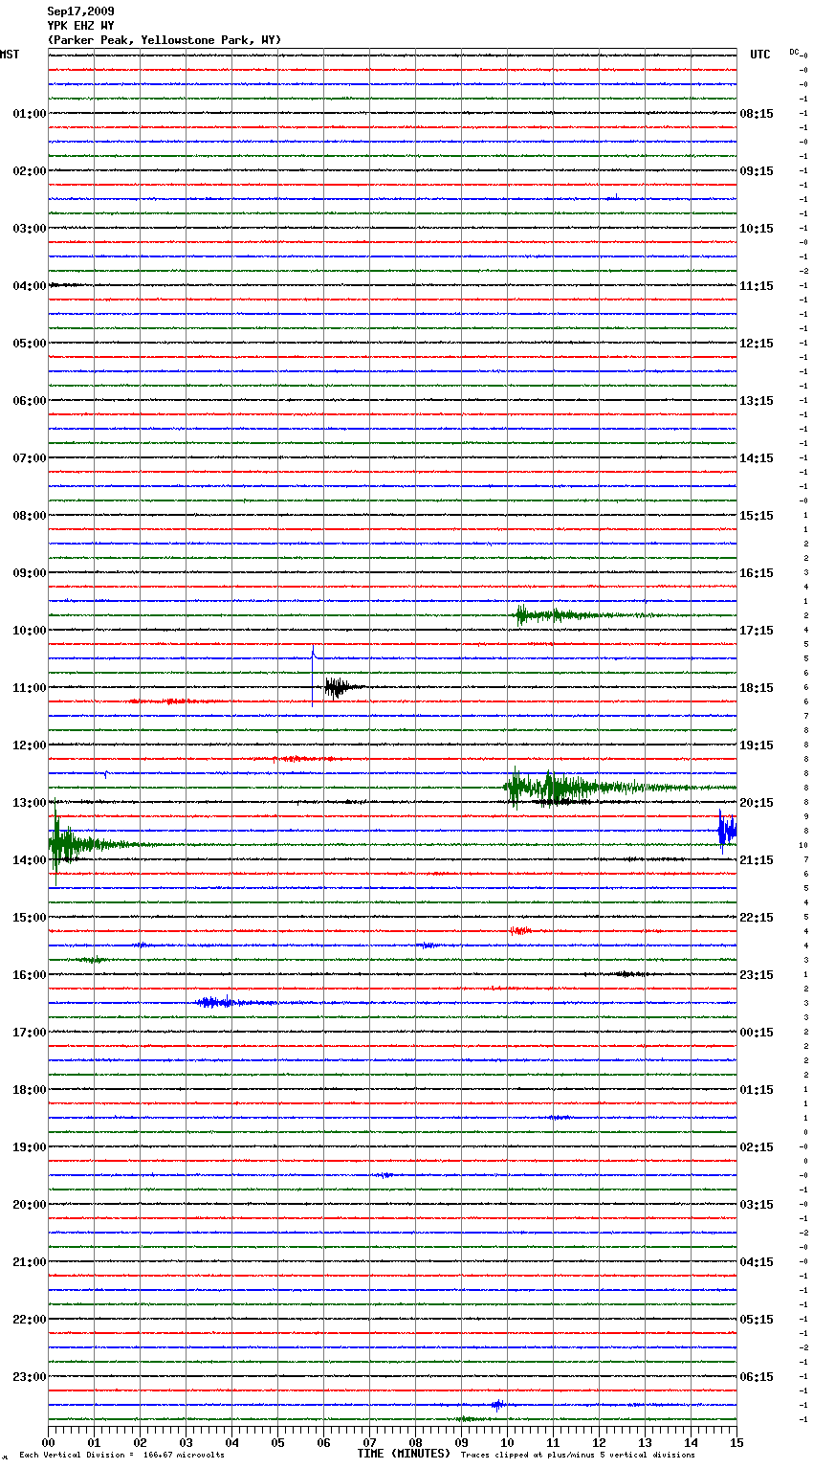
Task: Click the 20:15 UTC time label
Action: coord(757,803)
